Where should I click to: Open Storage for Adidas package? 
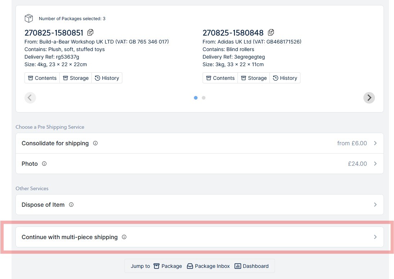(254, 78)
